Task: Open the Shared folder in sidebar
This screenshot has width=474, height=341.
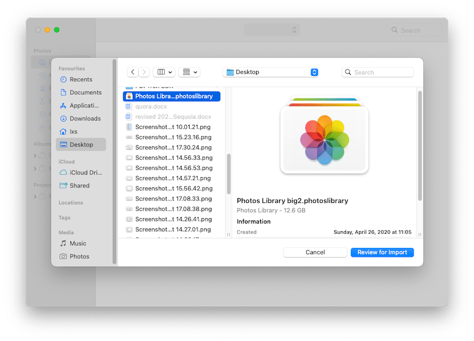Action: pyautogui.click(x=81, y=186)
